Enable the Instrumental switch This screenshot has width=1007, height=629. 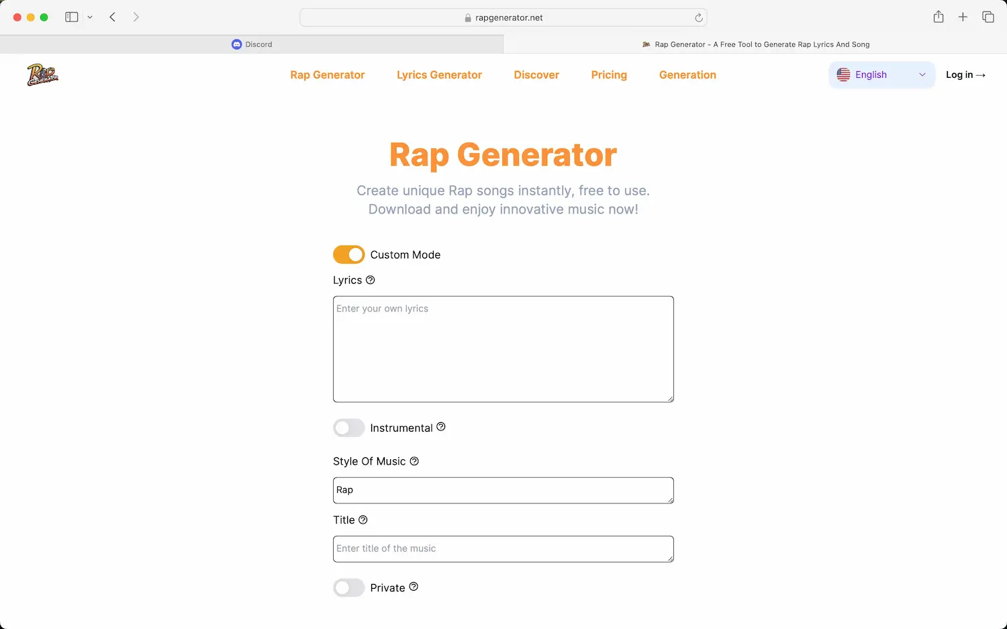click(348, 428)
